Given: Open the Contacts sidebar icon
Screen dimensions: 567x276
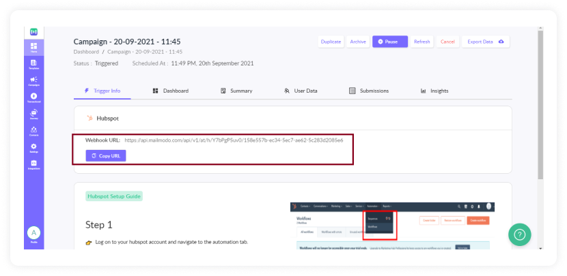Looking at the screenshot, I should pos(34,132).
